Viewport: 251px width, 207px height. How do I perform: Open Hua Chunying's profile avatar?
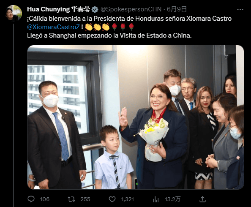coord(14,14)
